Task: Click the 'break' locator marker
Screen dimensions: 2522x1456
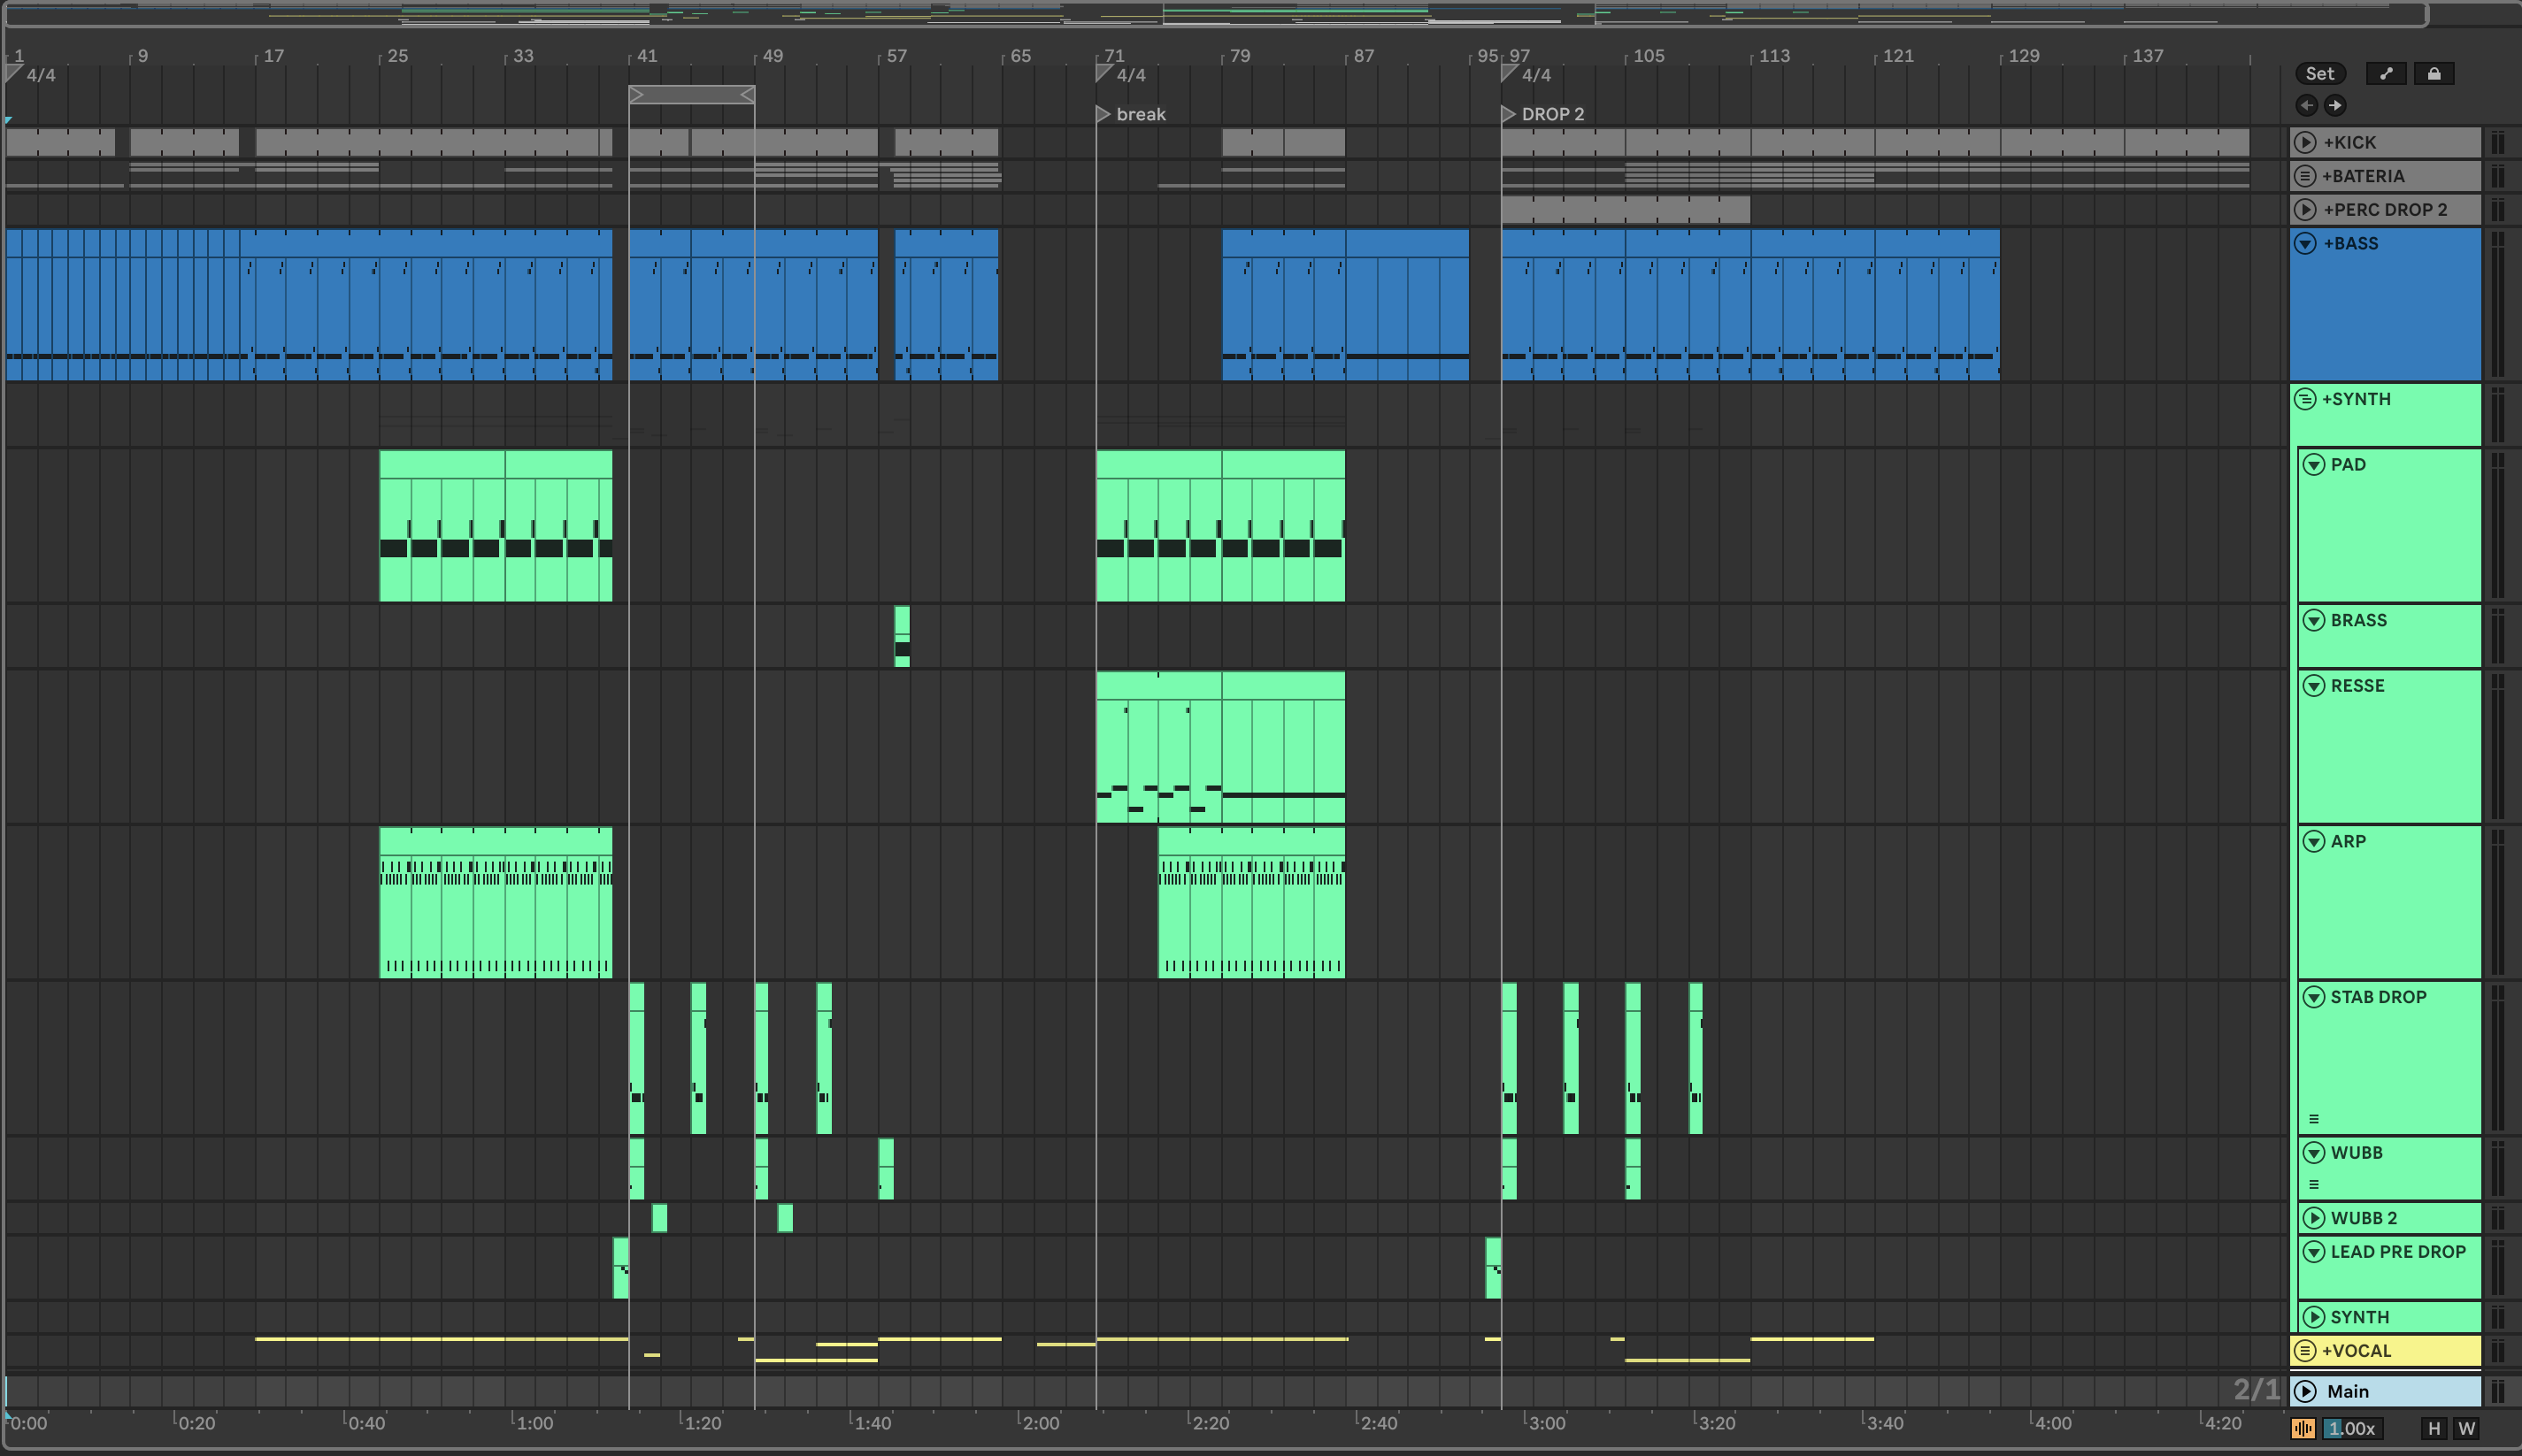Action: click(x=1132, y=114)
